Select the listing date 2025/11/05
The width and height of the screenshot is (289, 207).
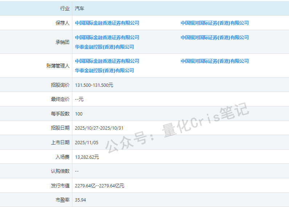87,143
